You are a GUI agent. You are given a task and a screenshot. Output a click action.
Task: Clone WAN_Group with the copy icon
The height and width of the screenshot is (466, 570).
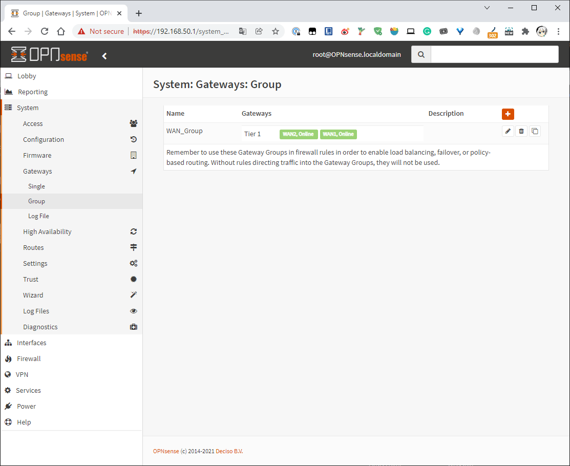pos(535,131)
